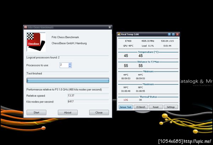Click the 4505.33 MHz clock speed reading

pyautogui.click(x=148, y=41)
